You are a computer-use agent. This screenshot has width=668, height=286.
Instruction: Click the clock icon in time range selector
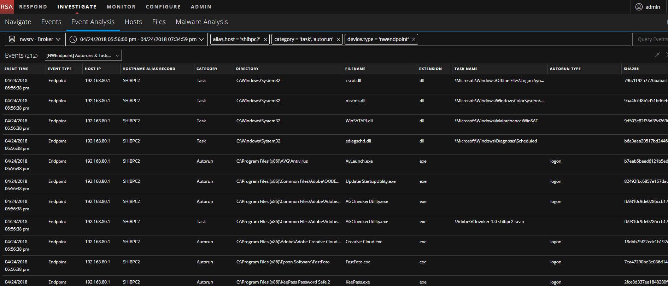tap(73, 39)
